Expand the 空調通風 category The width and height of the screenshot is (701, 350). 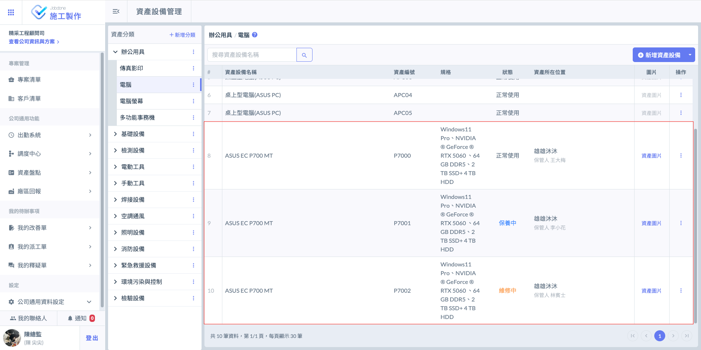pyautogui.click(x=115, y=216)
